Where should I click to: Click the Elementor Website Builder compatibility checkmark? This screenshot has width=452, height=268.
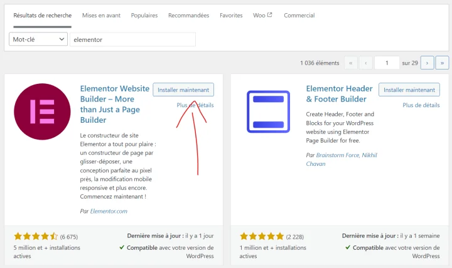122,247
